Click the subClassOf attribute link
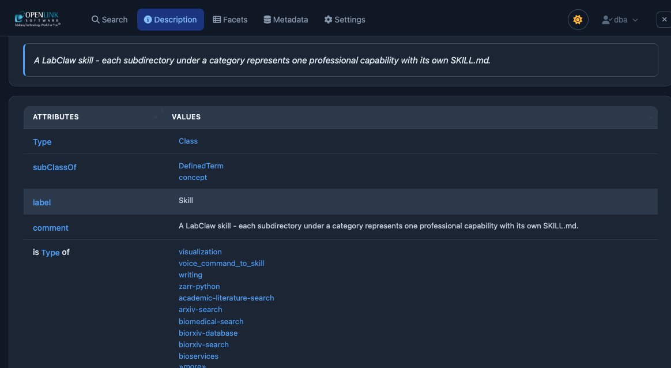 coord(54,167)
